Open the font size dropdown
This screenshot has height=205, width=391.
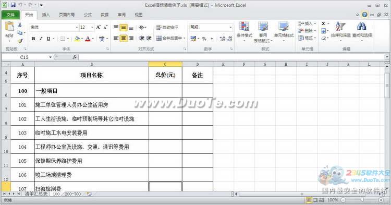coord(92,27)
